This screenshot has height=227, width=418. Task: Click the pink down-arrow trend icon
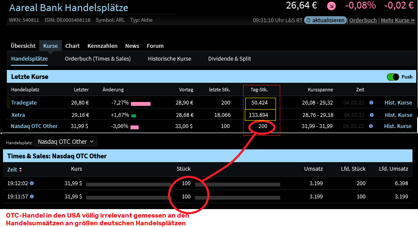(x=331, y=6)
